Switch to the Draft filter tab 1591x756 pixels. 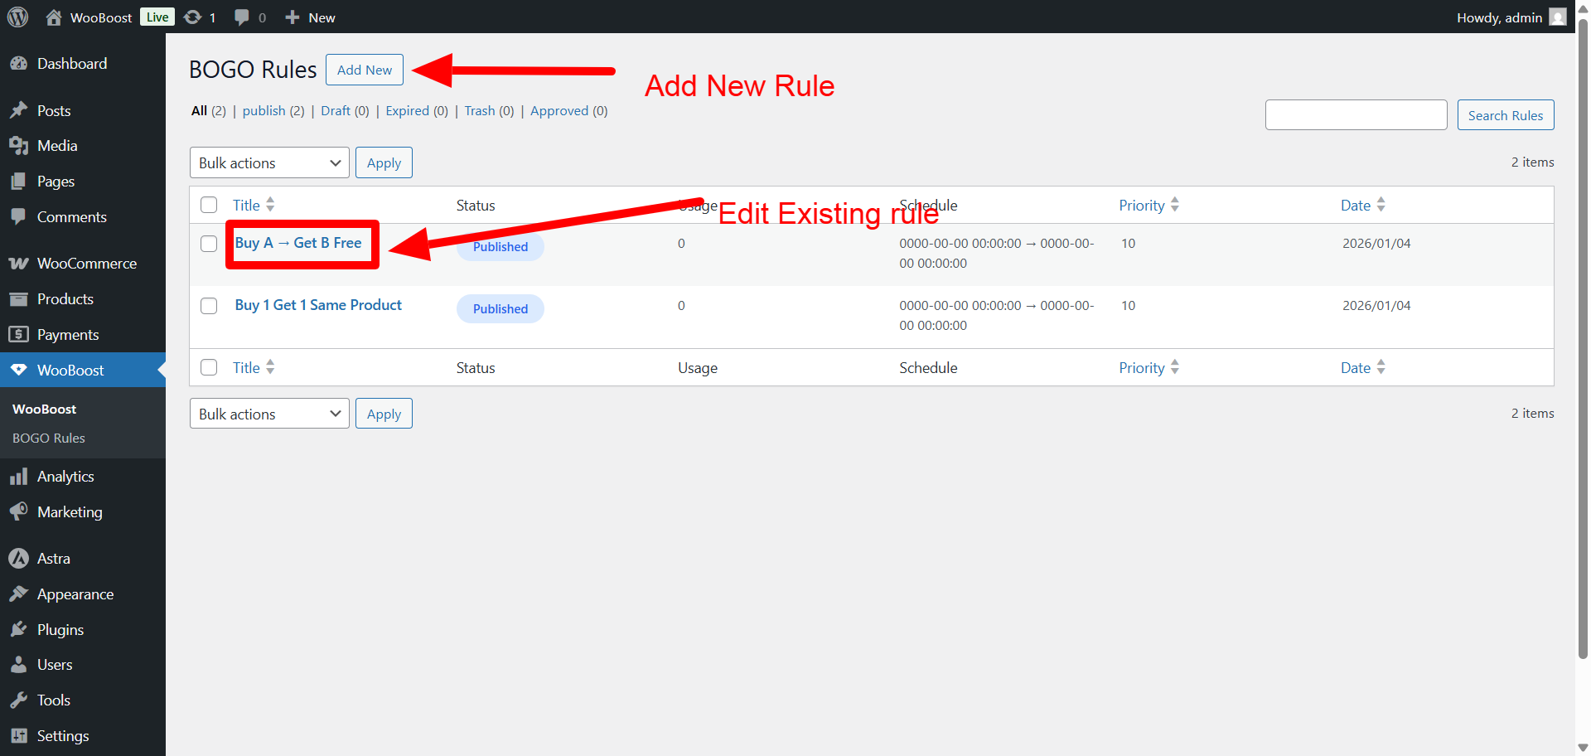[x=336, y=110]
